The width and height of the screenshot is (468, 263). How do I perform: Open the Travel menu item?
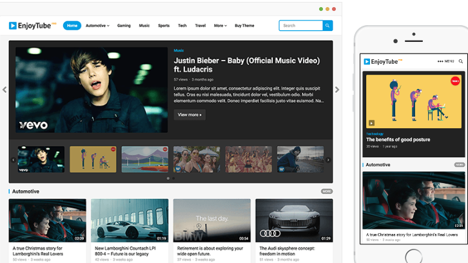(x=200, y=26)
